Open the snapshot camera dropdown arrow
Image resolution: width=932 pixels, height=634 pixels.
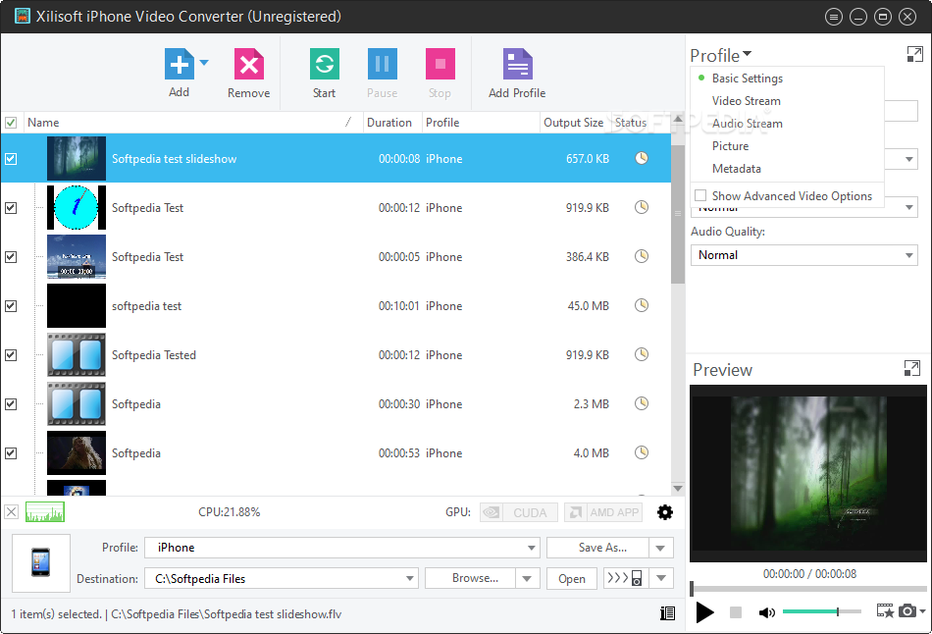point(922,610)
